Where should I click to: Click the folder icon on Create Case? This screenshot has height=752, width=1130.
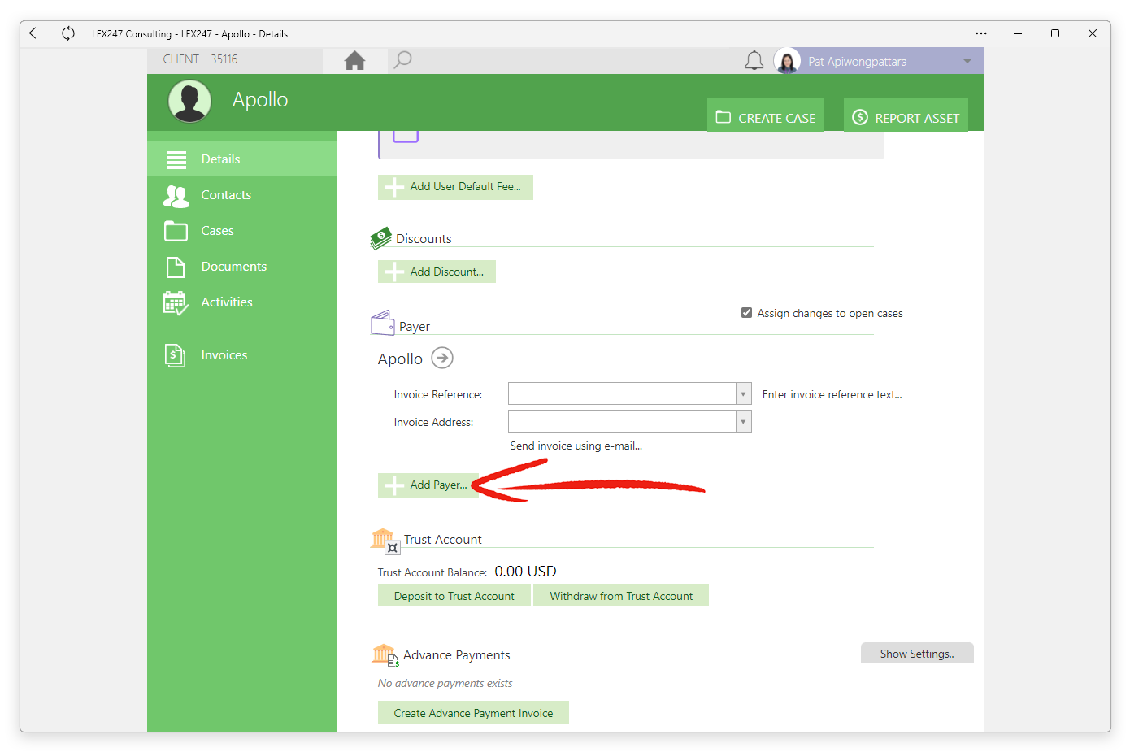[x=724, y=117]
